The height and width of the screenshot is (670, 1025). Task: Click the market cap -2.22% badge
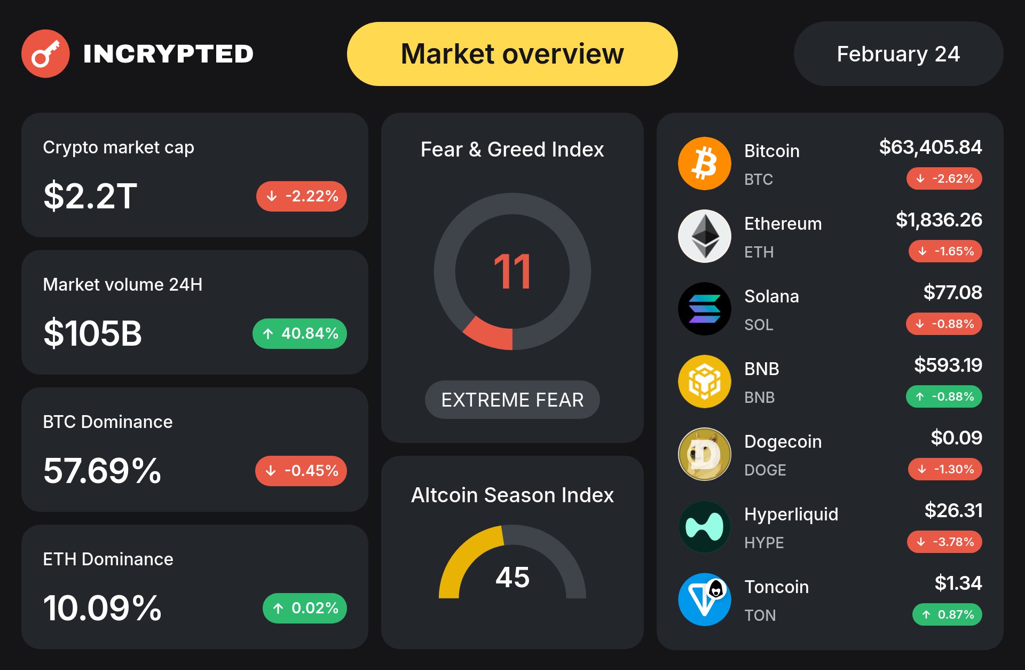302,196
